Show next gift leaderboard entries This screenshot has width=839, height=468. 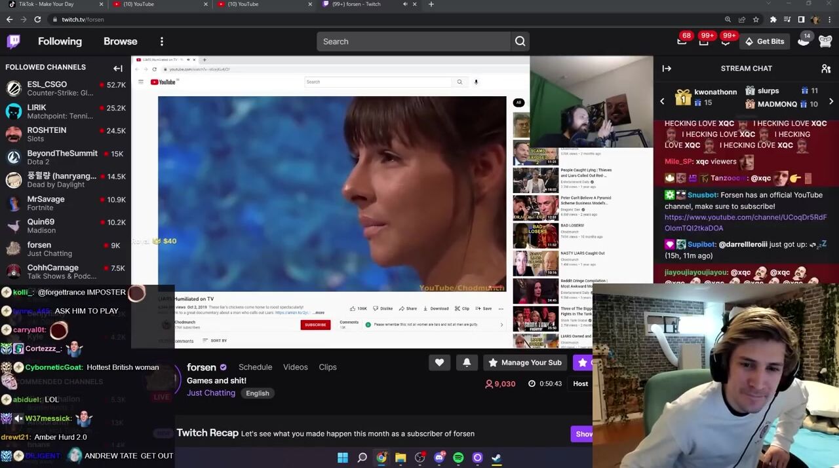coord(831,101)
